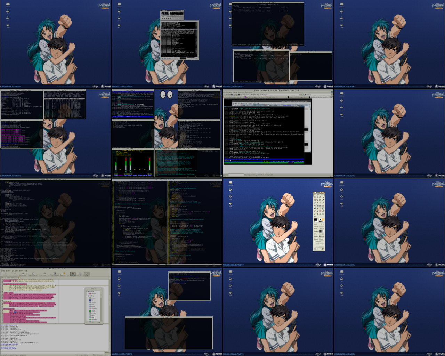Open the Xtns menu in GIMP toolbox
Screen dimensions: 445x356
coord(318,195)
